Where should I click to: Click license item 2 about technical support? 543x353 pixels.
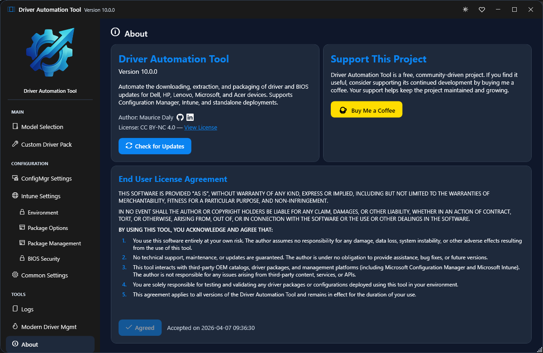click(x=310, y=258)
